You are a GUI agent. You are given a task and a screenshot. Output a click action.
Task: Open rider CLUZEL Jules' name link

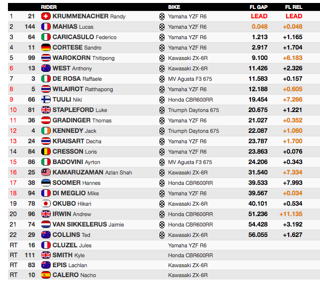pos(72,245)
